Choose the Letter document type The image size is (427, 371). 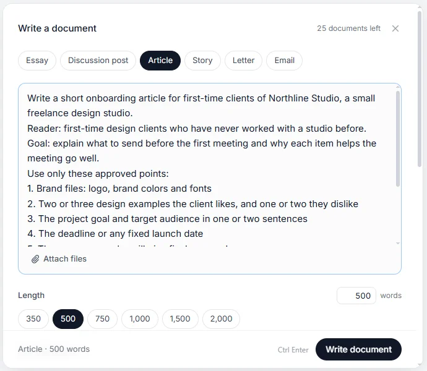(x=243, y=61)
